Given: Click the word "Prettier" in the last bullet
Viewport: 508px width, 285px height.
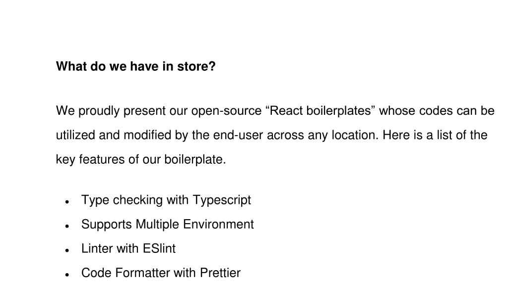Looking at the screenshot, I should (x=220, y=273).
